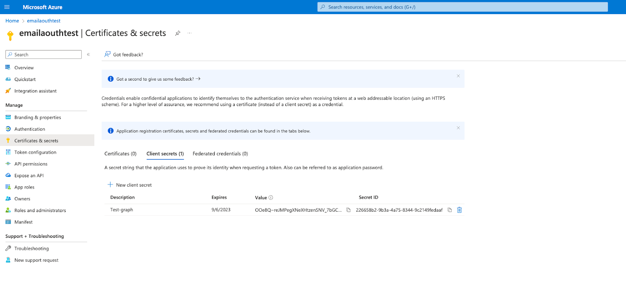Screen dimensions: 626x293
Task: Click the New support request icon
Action: (8, 260)
